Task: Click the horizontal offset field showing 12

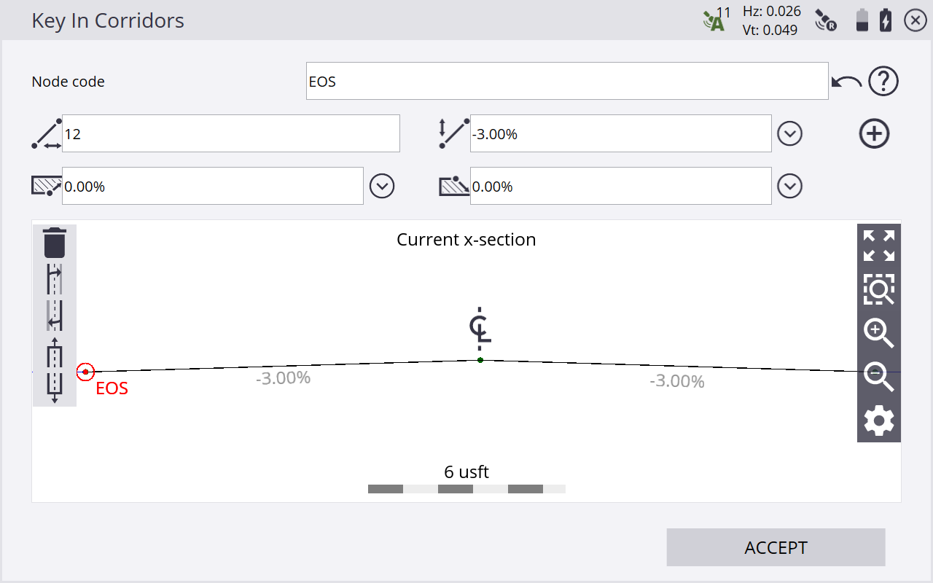Action: (230, 133)
